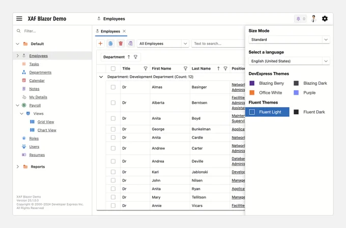Open the Resumes navigation link
The image size is (346, 228).
37,155
